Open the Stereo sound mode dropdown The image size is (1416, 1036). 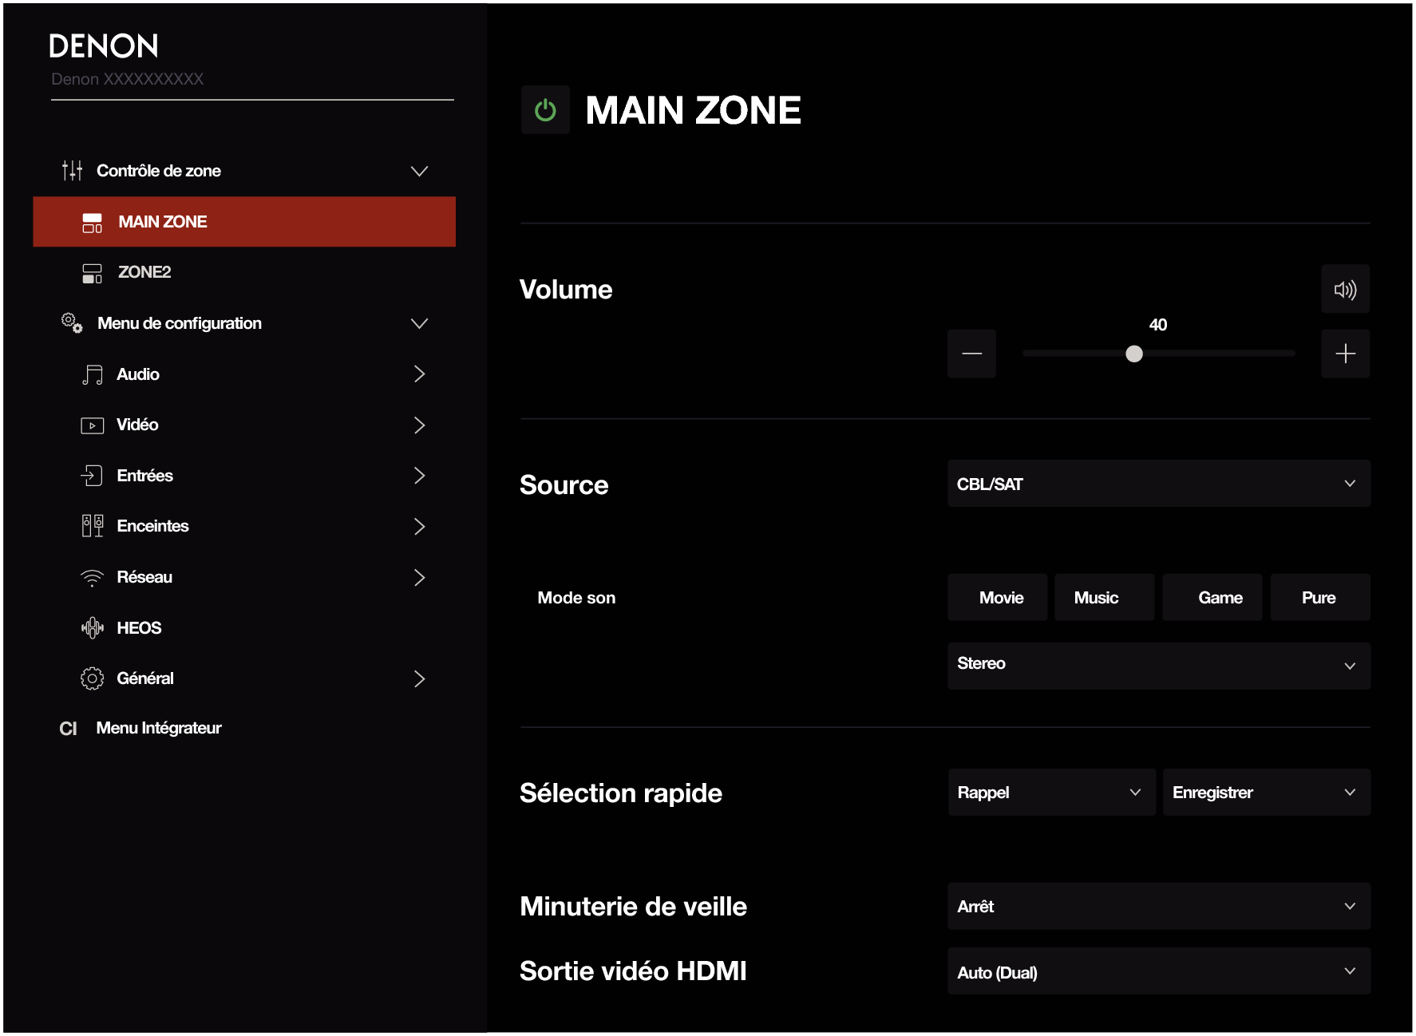click(1158, 665)
